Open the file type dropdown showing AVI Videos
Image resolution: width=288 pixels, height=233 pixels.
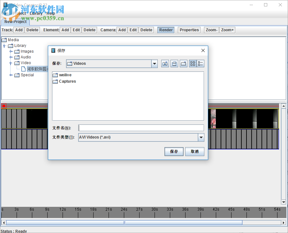[201, 137]
